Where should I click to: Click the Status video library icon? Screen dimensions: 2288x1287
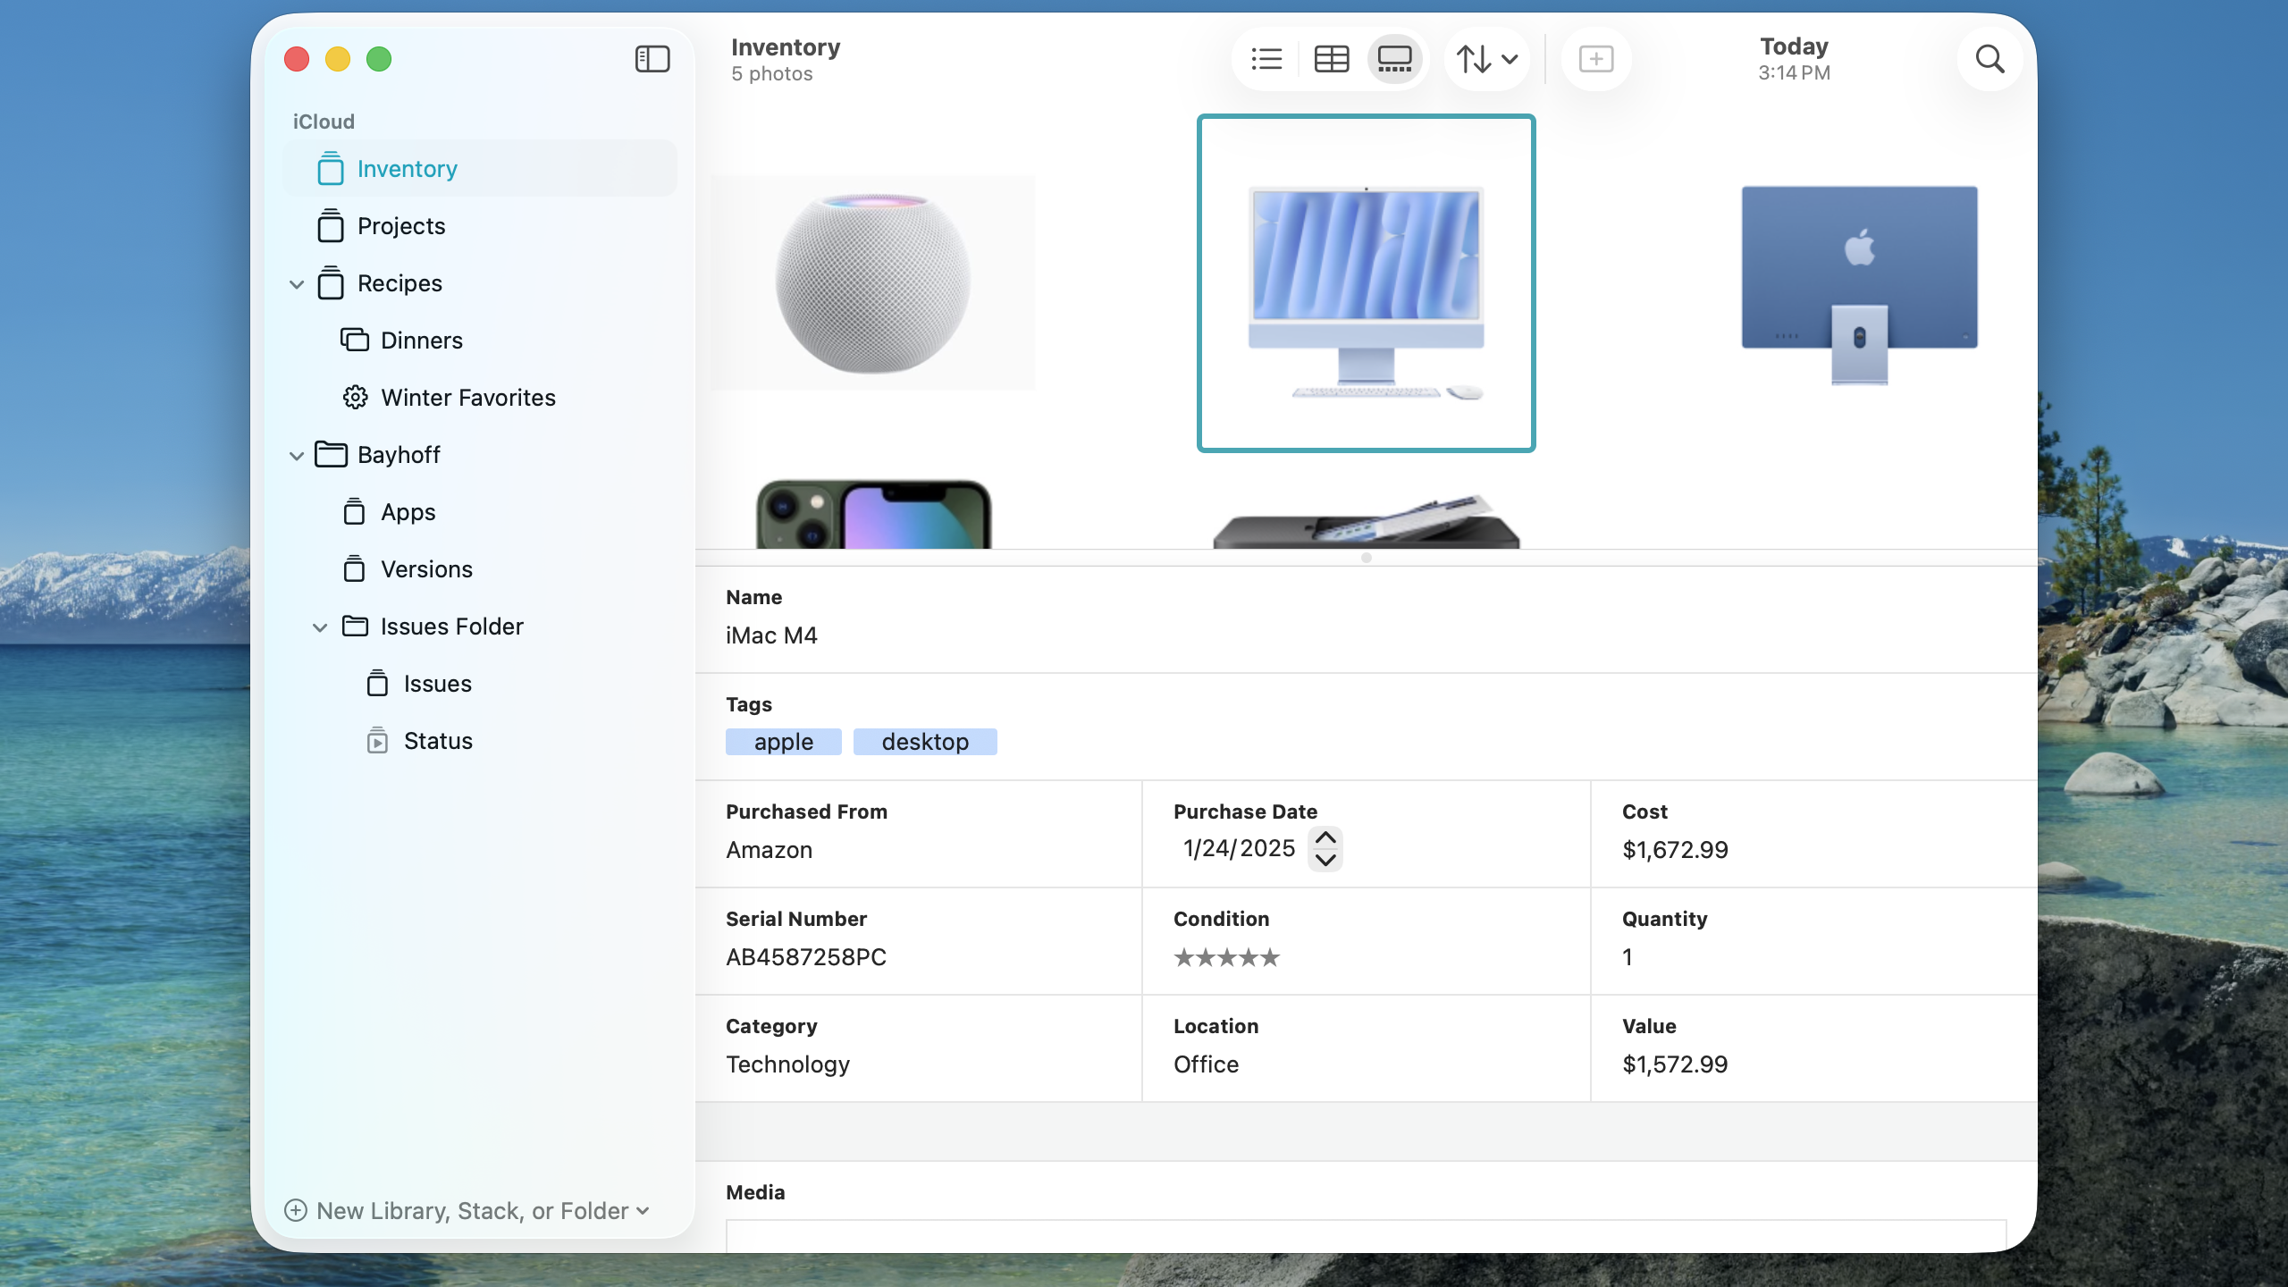378,740
